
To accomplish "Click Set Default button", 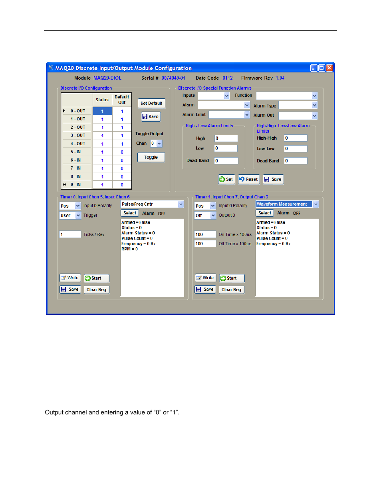I will (x=151, y=103).
